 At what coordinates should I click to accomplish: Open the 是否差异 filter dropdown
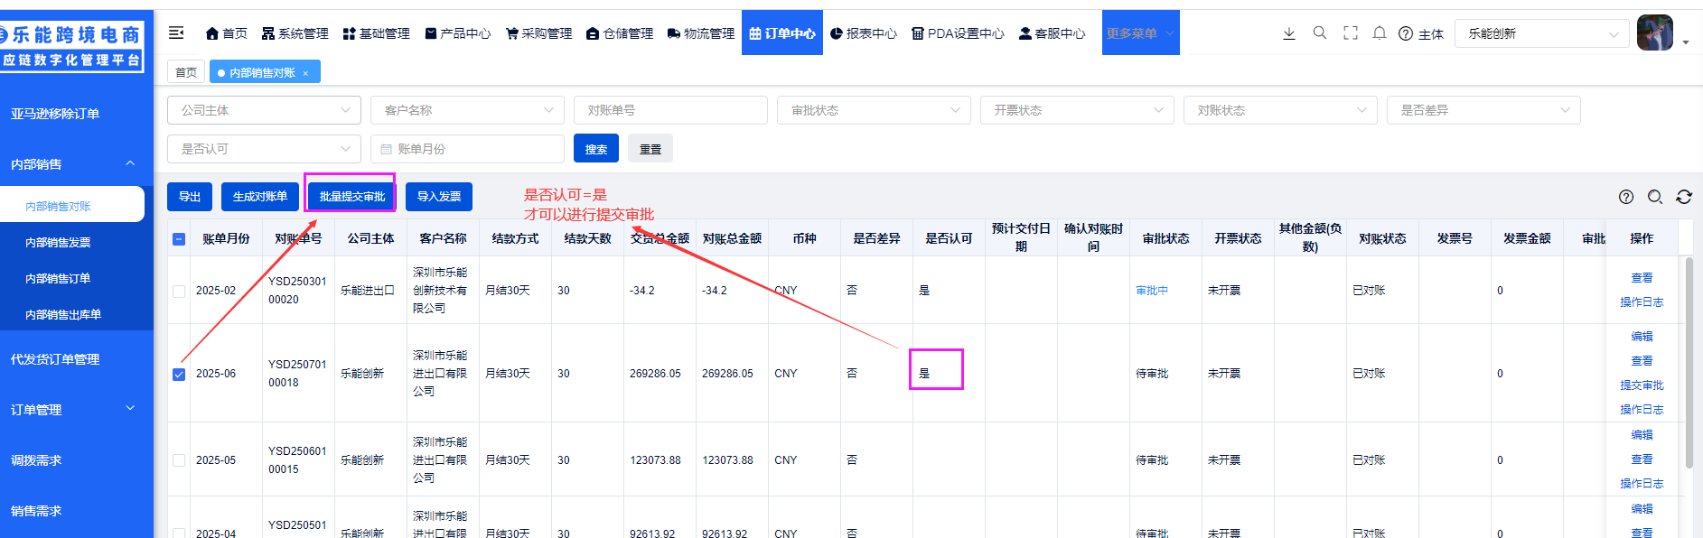pos(1483,110)
